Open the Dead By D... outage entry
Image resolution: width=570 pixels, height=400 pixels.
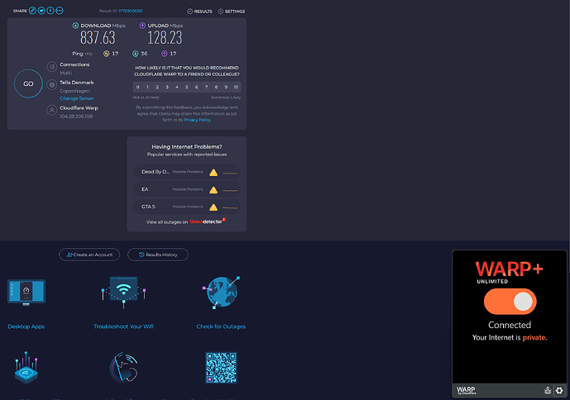click(x=187, y=172)
